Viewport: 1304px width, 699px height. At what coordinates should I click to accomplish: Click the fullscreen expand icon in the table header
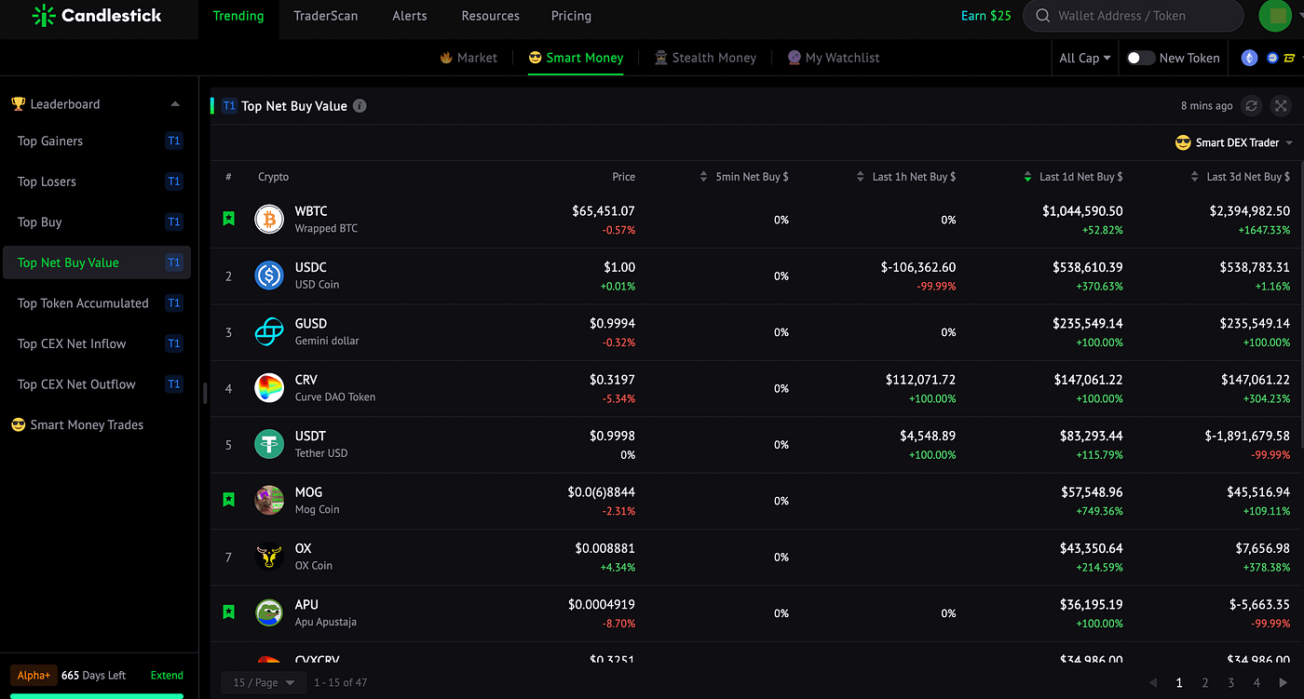click(1281, 106)
